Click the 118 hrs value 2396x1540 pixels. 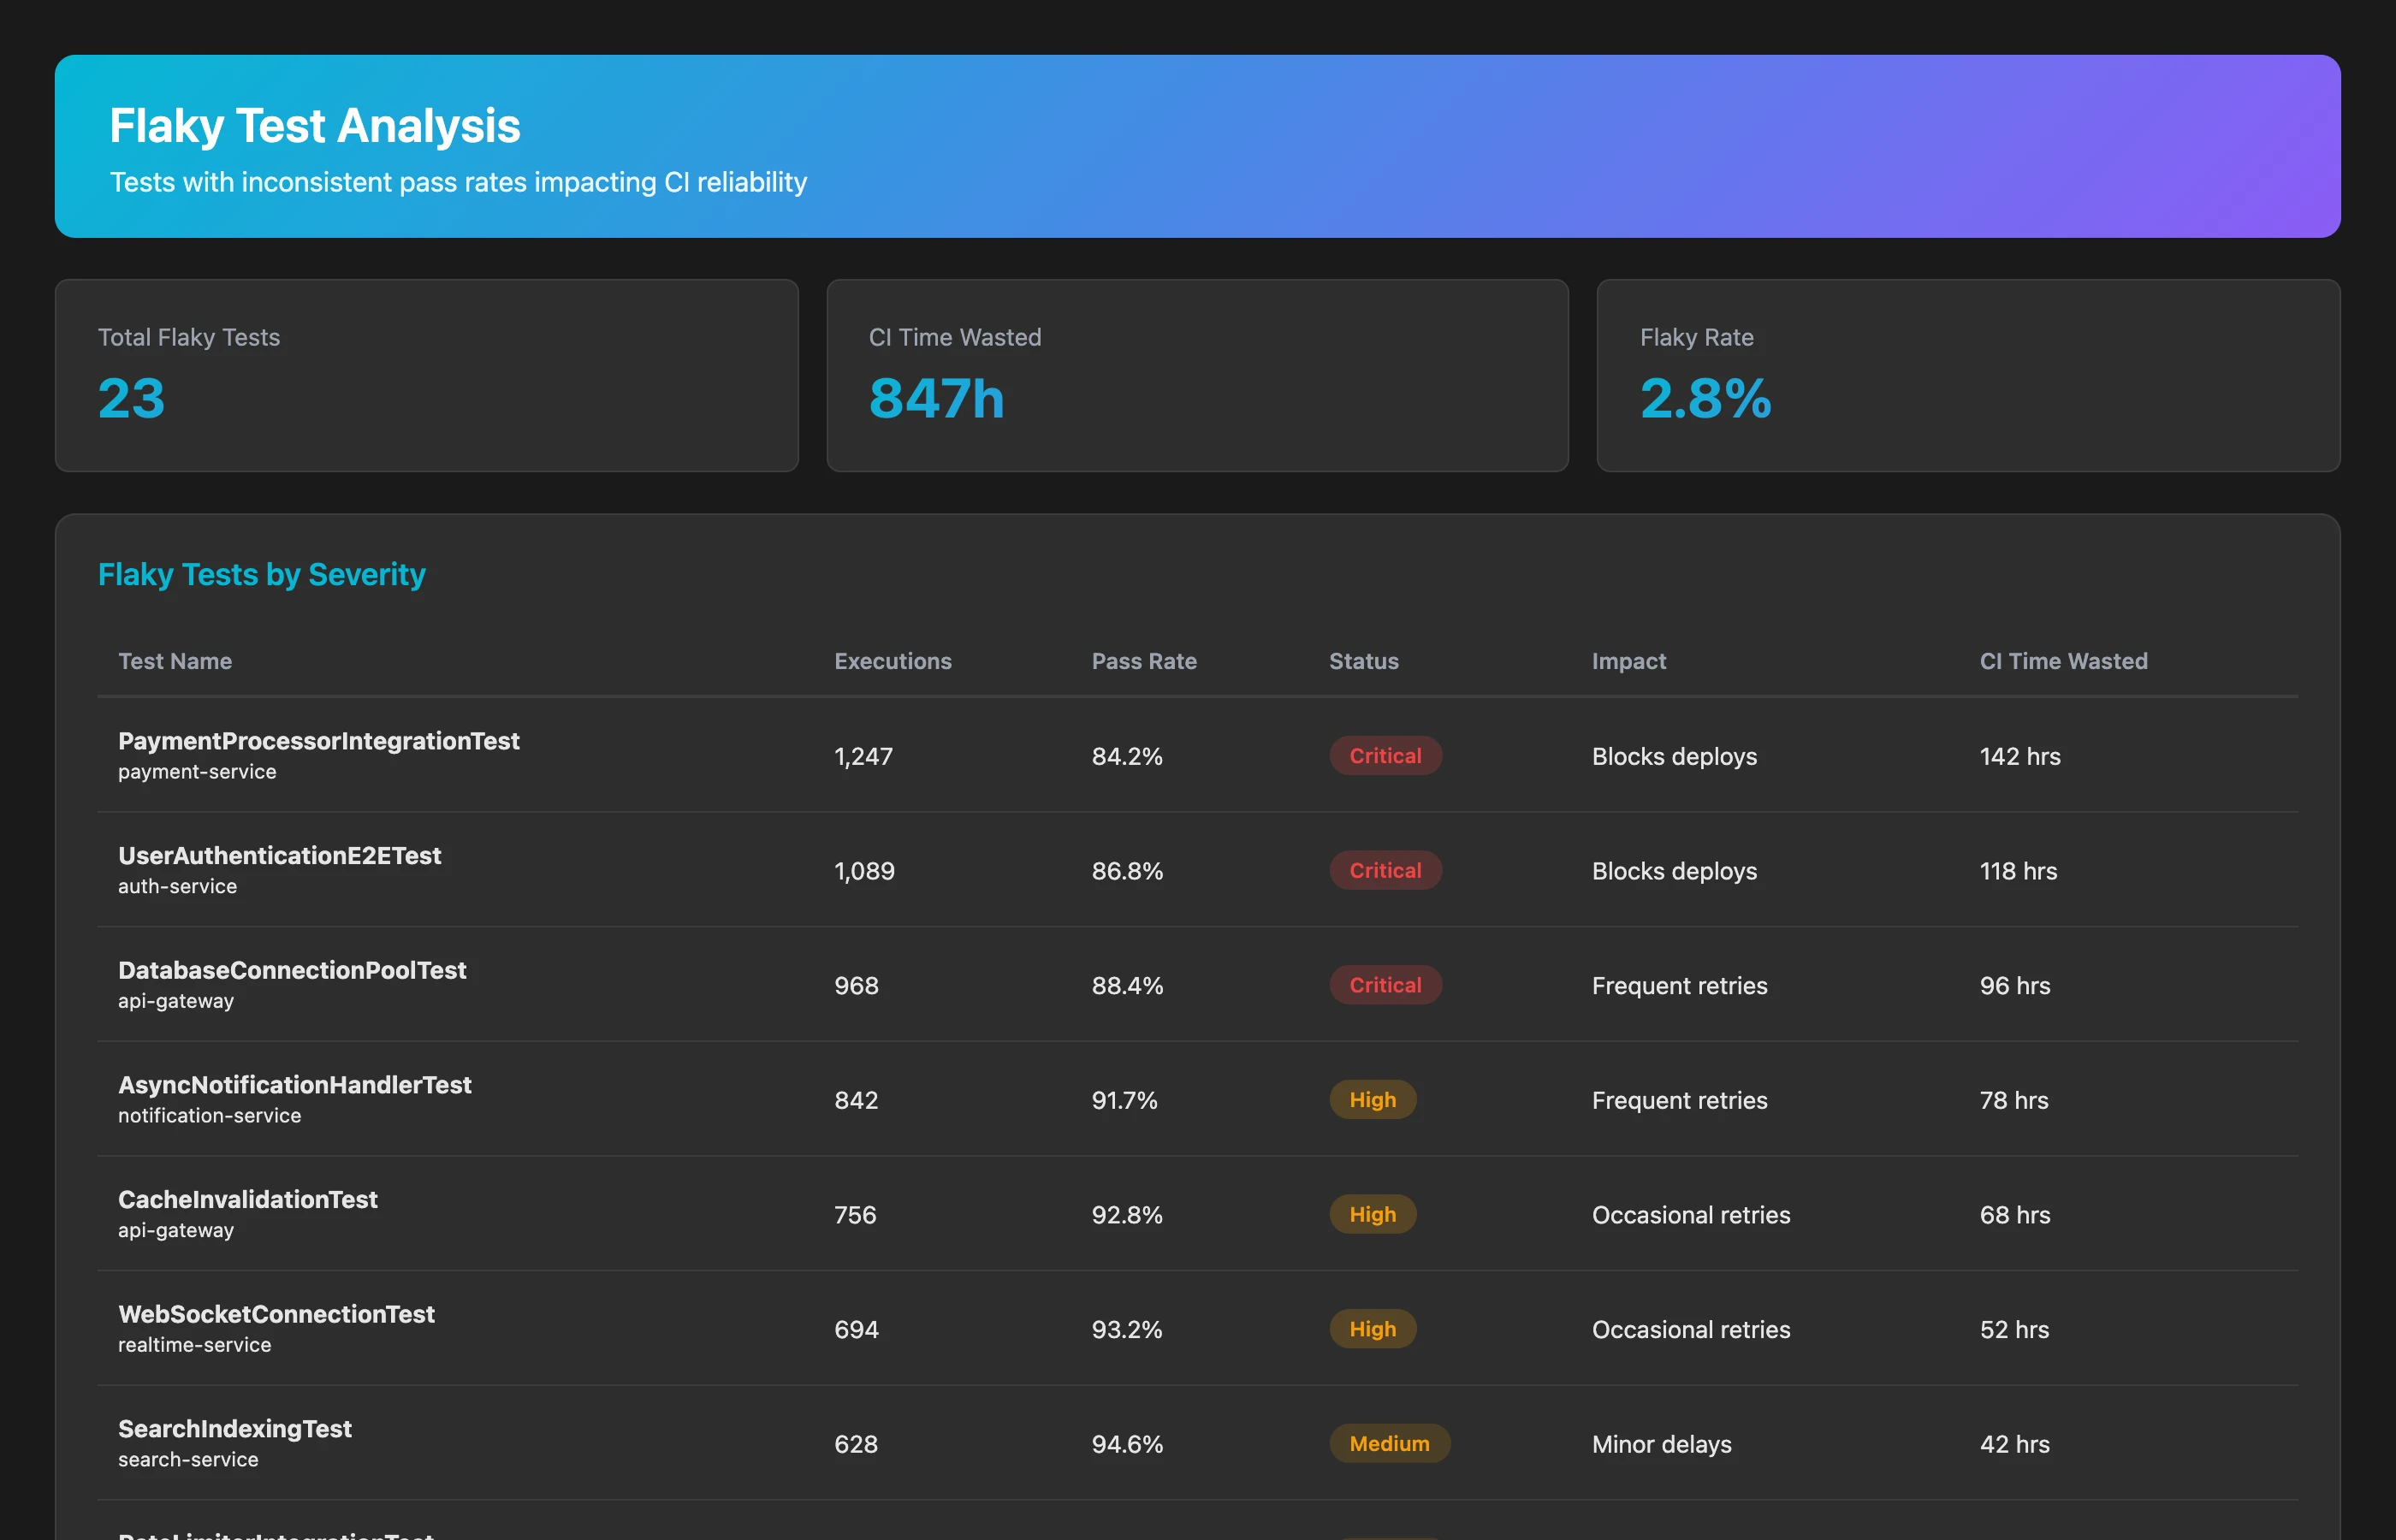(2019, 871)
